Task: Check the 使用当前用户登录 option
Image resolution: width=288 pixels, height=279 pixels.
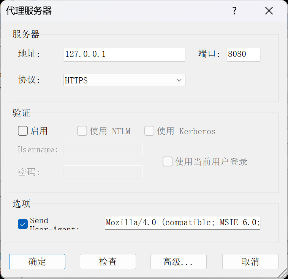Action: coord(168,162)
